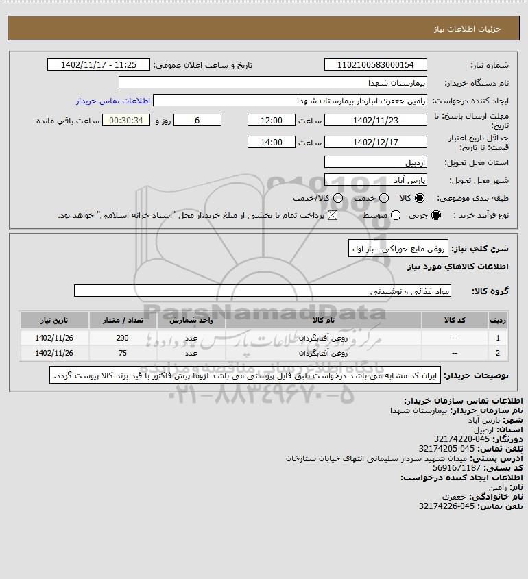Click روغن آفتابگردان in row 1
Screen dimensions: 528x579
tap(323, 338)
